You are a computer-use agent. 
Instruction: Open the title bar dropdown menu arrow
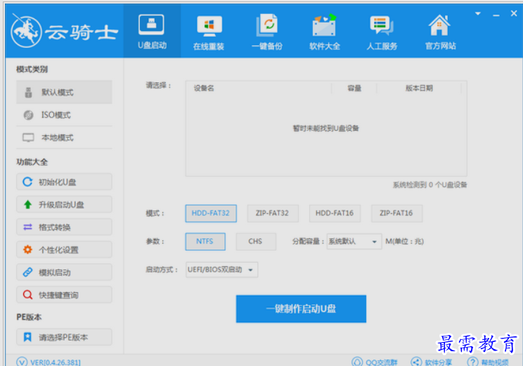(x=478, y=13)
